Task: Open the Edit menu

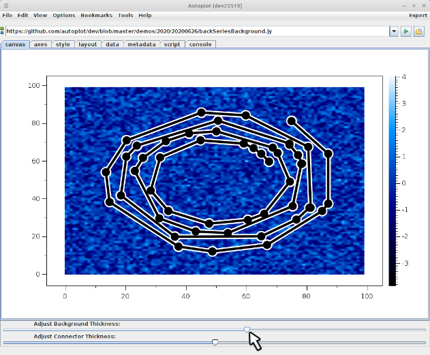Action: [22, 16]
